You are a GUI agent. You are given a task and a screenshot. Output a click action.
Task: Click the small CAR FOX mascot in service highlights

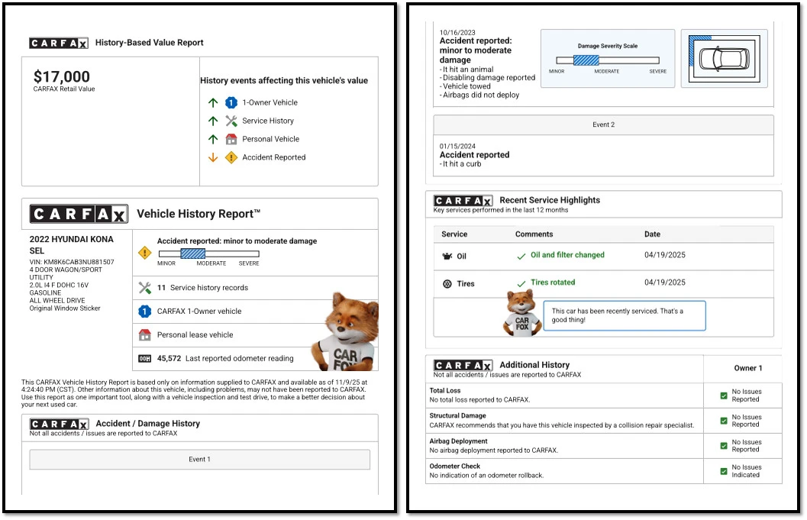[522, 313]
